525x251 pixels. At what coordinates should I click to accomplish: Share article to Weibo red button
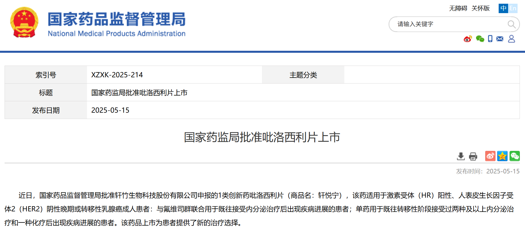490,156
